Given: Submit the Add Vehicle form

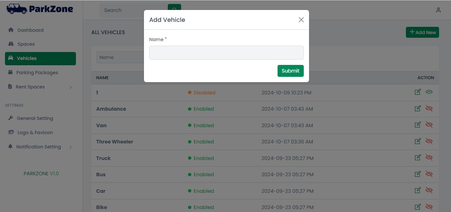Looking at the screenshot, I should tap(290, 71).
